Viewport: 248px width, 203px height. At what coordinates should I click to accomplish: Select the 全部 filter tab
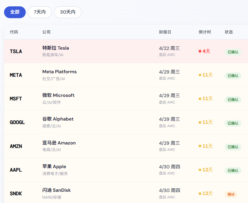coord(15,12)
